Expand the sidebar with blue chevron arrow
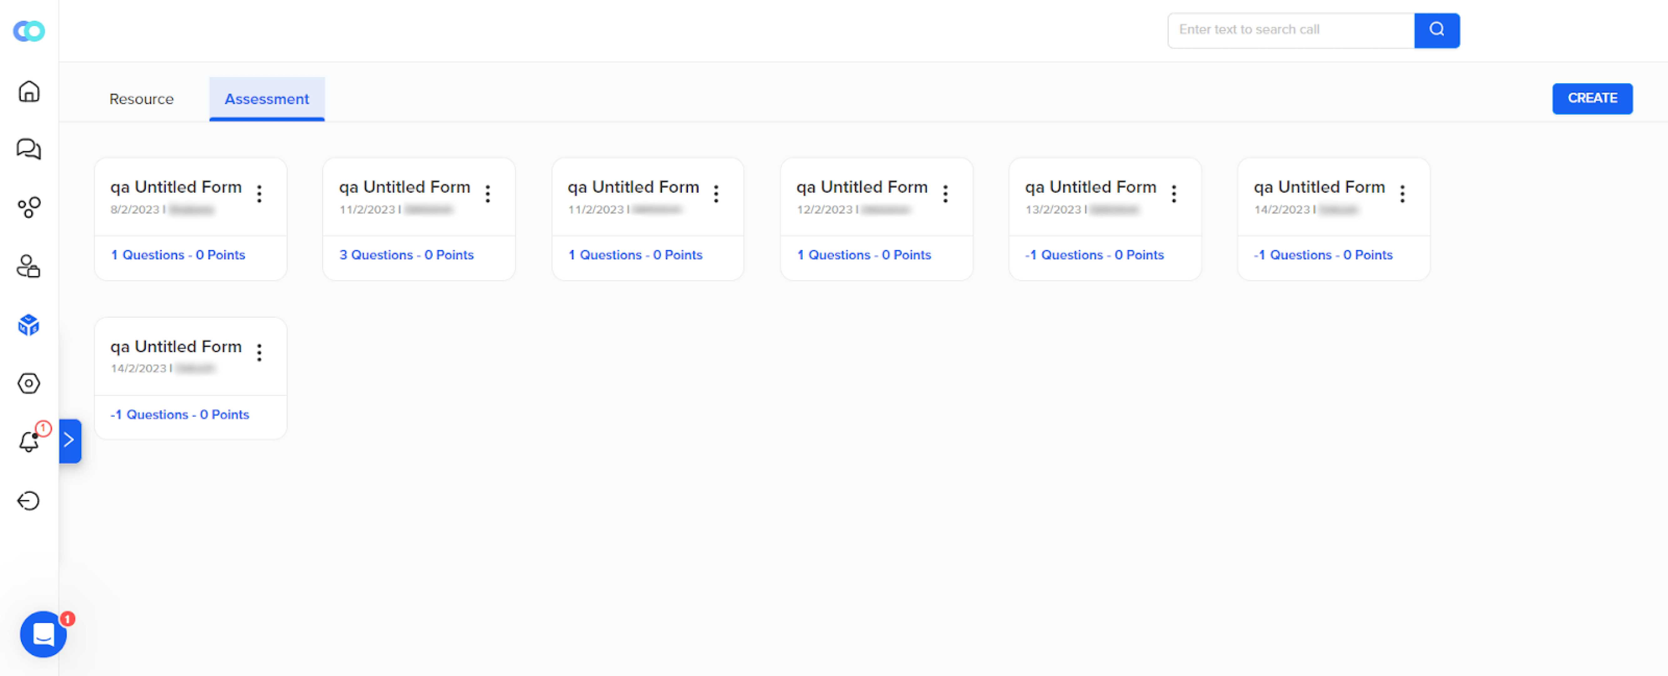The image size is (1668, 676). click(69, 440)
